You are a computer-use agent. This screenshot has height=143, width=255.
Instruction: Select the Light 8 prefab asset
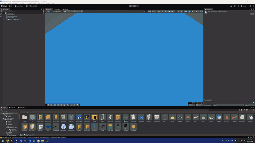pyautogui.click(x=219, y=118)
